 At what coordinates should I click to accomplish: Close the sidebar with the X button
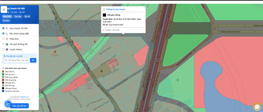click(x=4, y=10)
